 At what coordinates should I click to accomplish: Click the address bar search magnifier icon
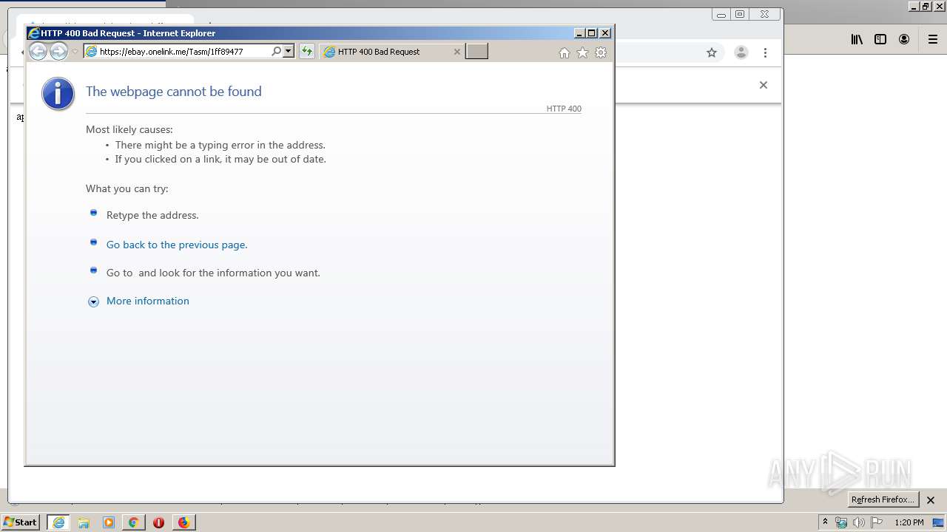[277, 51]
